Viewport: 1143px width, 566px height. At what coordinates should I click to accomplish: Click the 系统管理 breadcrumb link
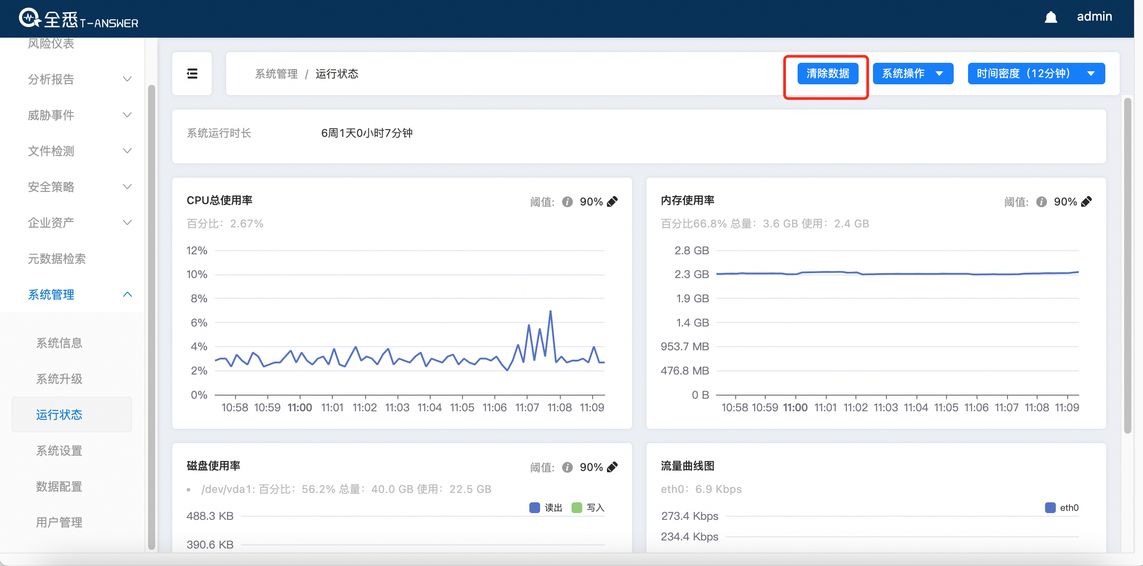tap(276, 74)
